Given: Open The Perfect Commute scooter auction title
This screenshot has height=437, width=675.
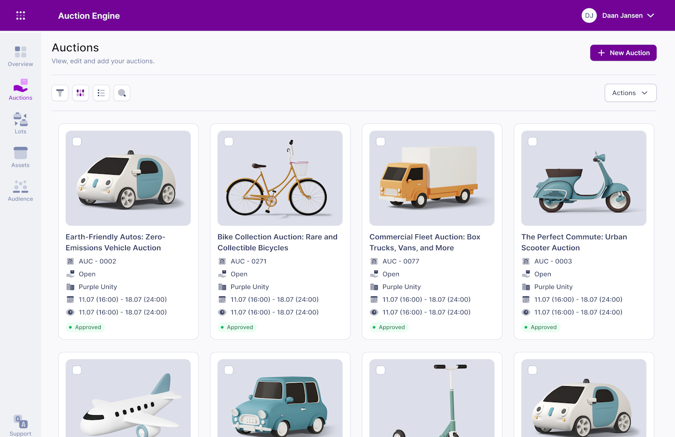Looking at the screenshot, I should [574, 242].
